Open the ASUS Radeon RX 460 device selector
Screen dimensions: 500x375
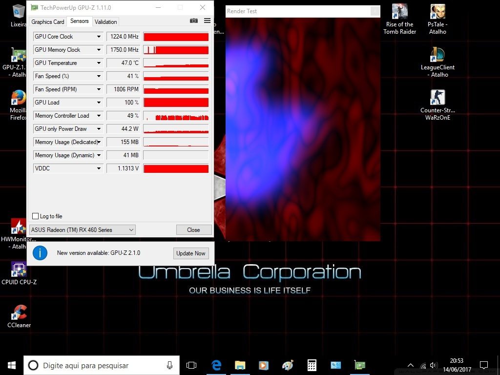click(82, 230)
